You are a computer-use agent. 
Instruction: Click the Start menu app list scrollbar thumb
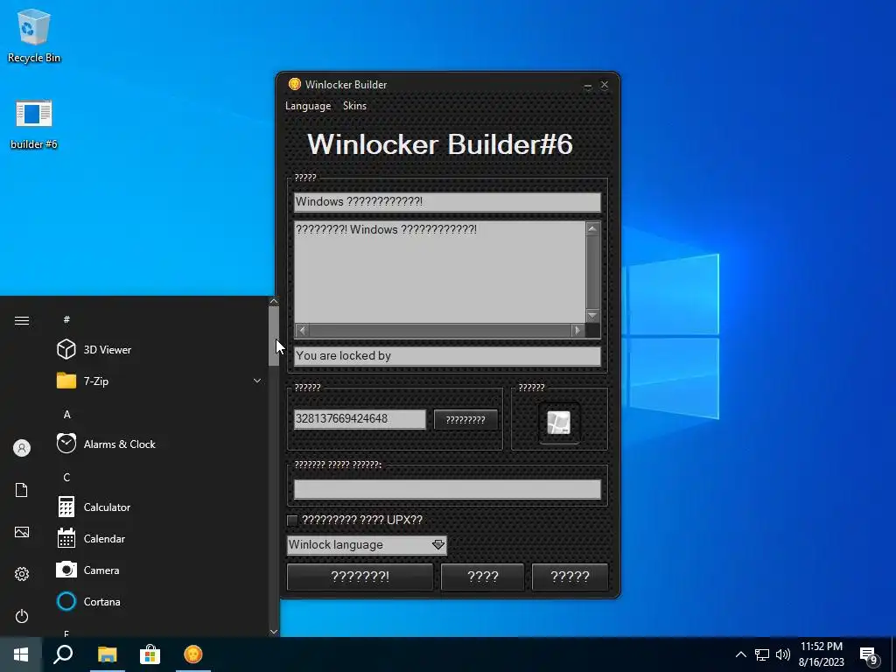pyautogui.click(x=274, y=336)
